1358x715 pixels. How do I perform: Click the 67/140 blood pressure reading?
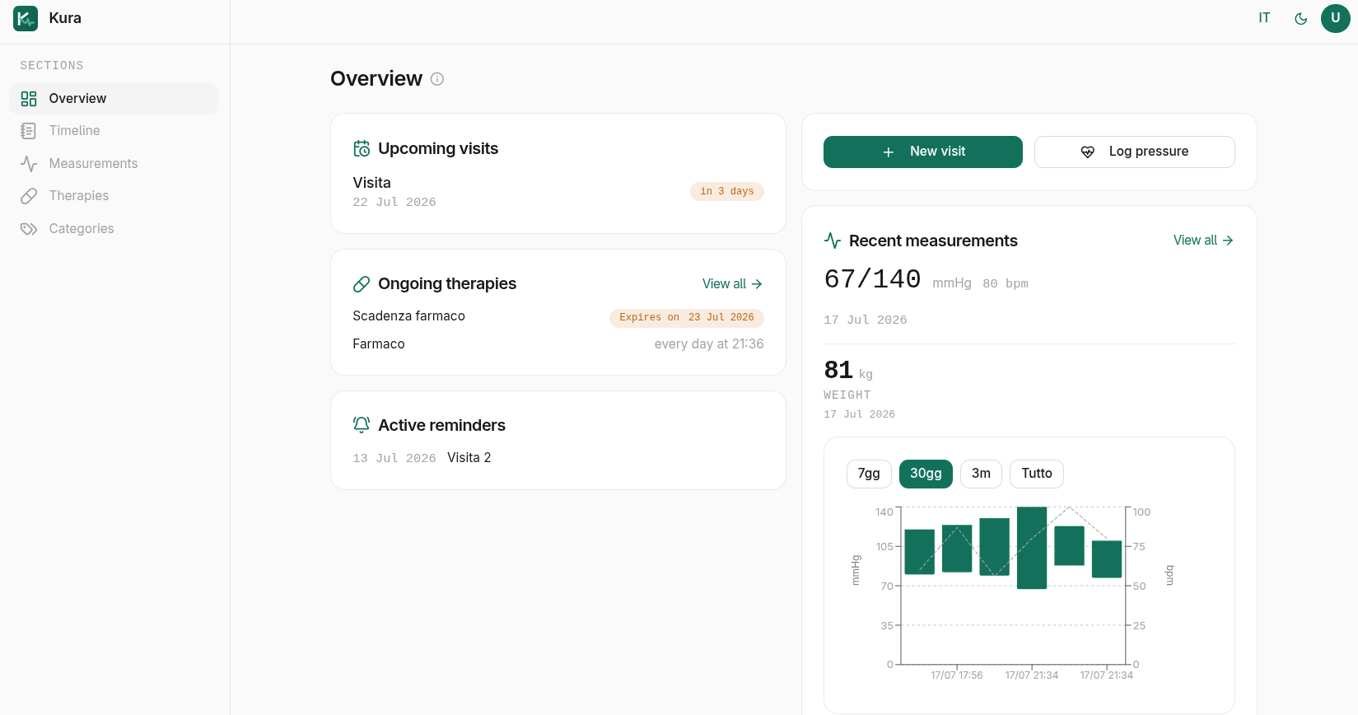[873, 279]
